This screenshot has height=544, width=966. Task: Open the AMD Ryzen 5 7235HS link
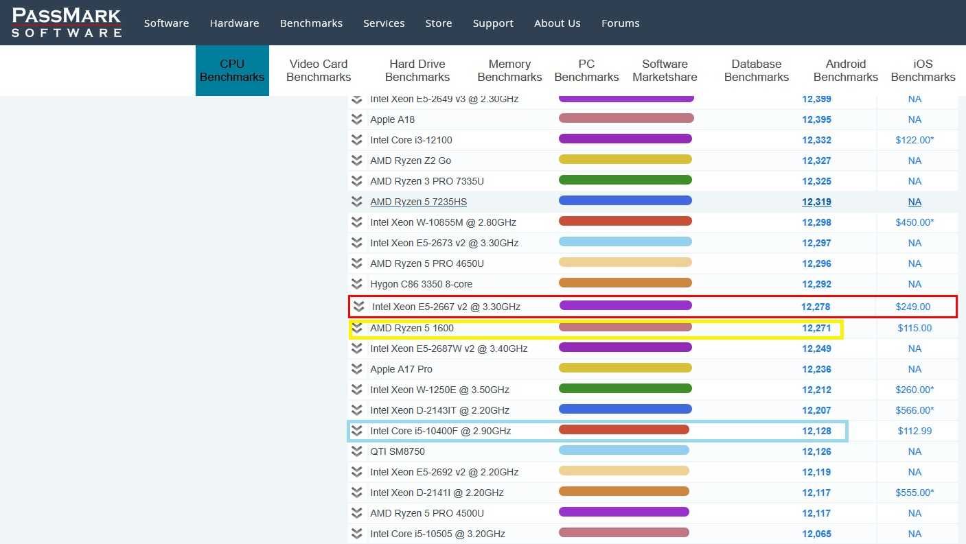(418, 202)
